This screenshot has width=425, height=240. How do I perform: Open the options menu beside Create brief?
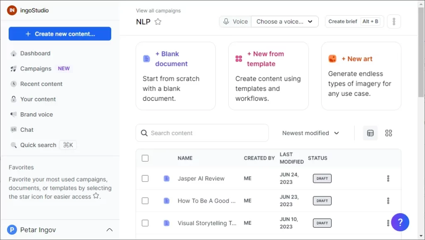(x=393, y=21)
